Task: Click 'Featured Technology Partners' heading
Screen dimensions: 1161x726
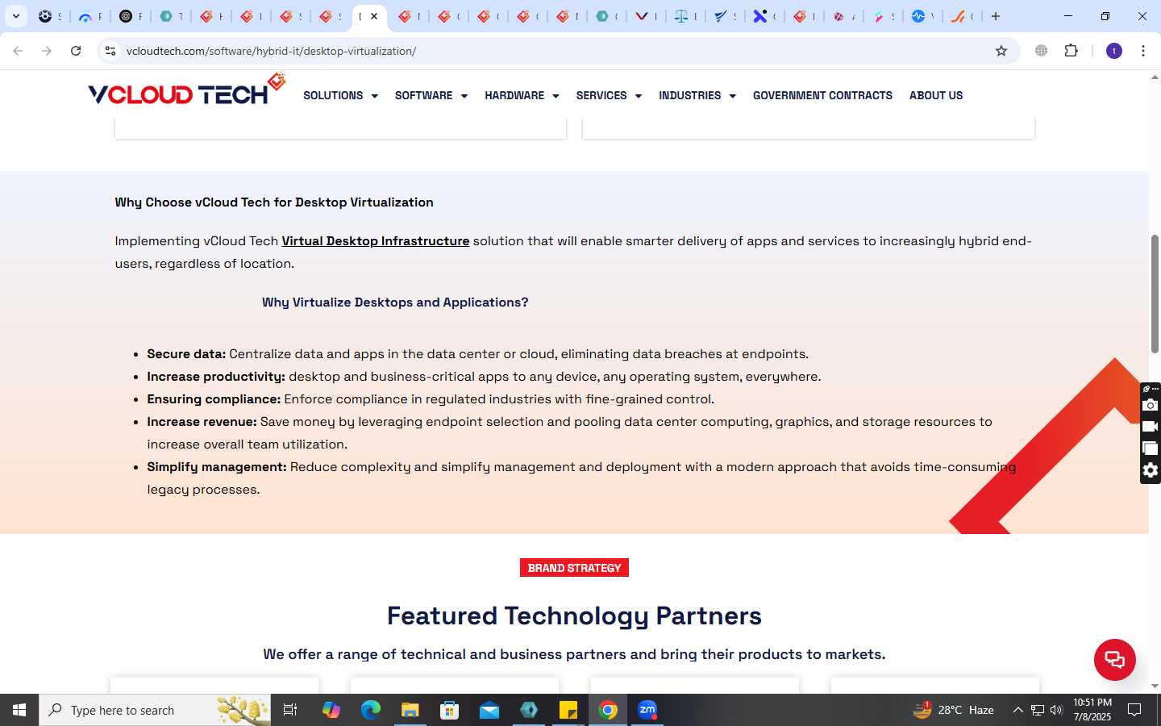Action: [574, 615]
